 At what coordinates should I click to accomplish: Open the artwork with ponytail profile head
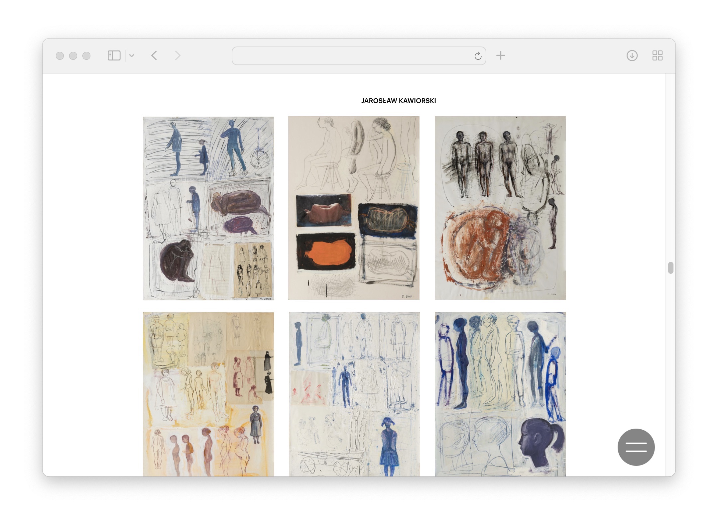point(500,394)
